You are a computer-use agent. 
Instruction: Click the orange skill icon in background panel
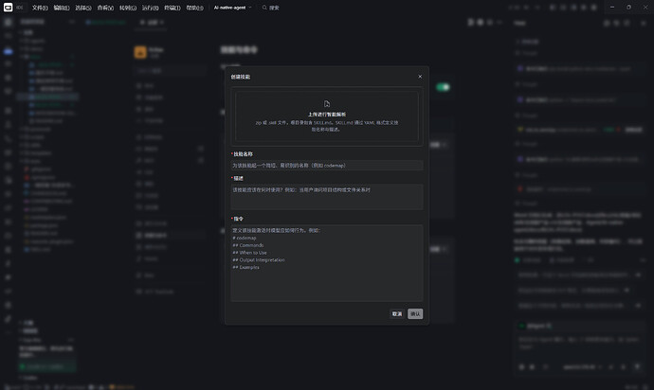pyautogui.click(x=140, y=52)
